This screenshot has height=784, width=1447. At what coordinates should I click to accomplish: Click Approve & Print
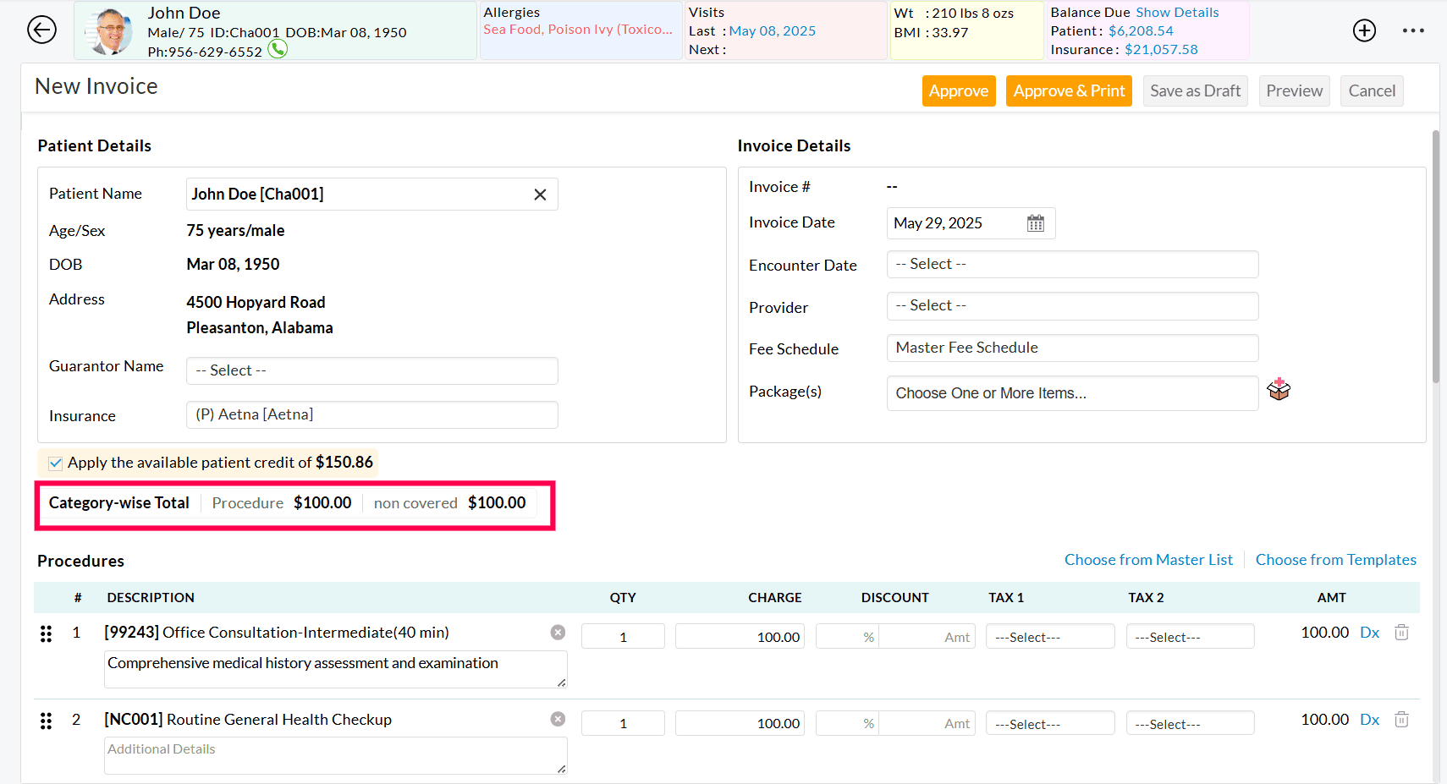[x=1069, y=90]
